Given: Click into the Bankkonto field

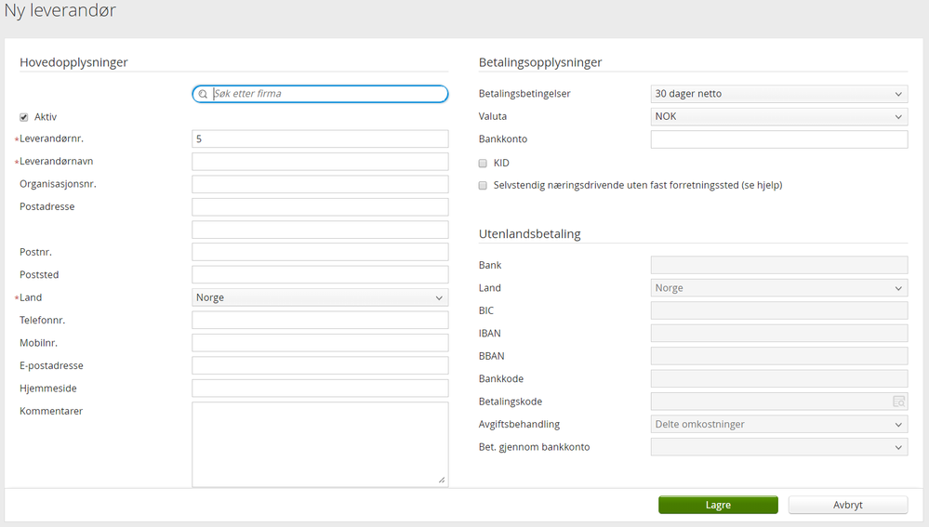Looking at the screenshot, I should coord(778,139).
